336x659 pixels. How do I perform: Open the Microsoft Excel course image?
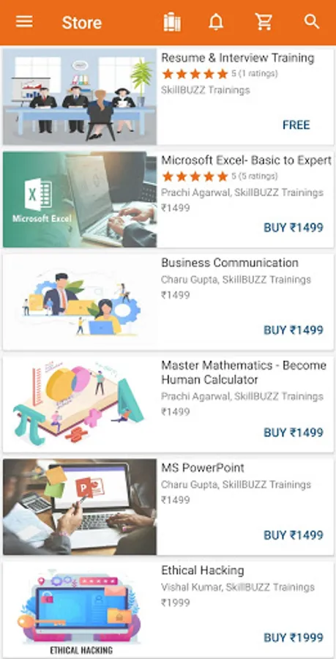[80, 199]
